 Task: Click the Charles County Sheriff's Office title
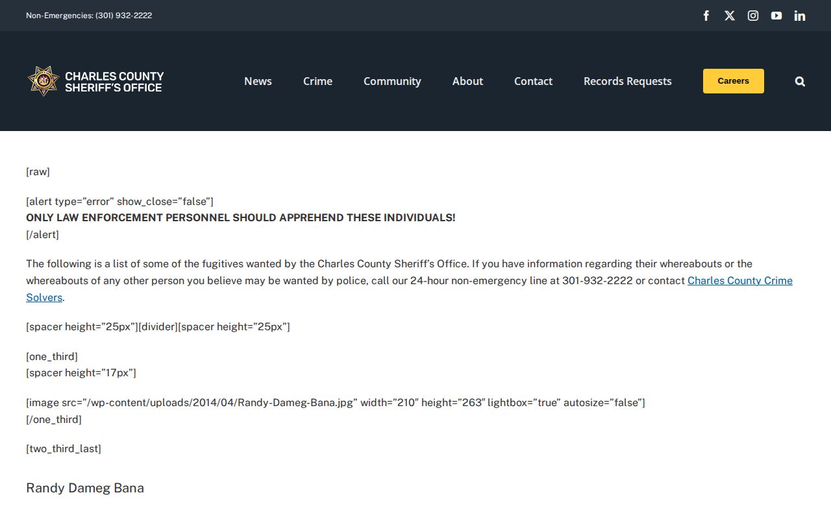114,82
